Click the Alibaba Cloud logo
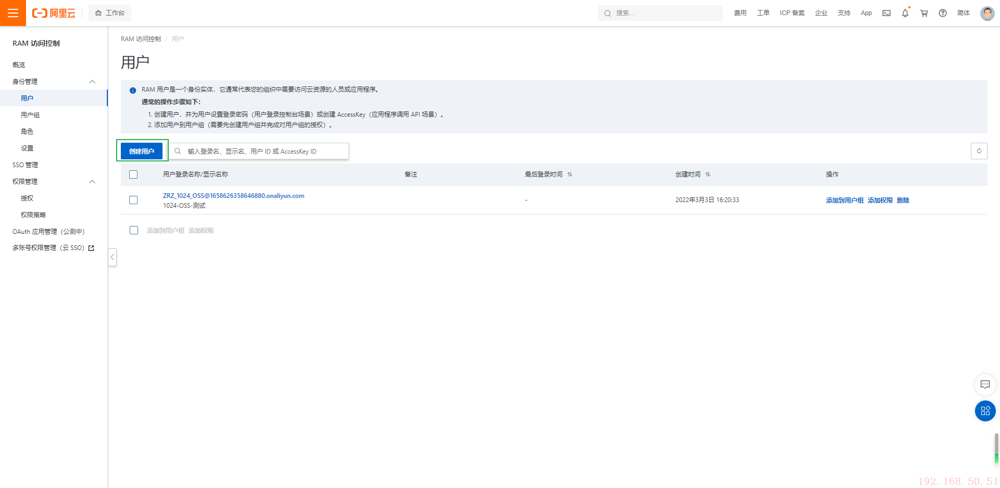This screenshot has height=488, width=1000. coord(54,13)
